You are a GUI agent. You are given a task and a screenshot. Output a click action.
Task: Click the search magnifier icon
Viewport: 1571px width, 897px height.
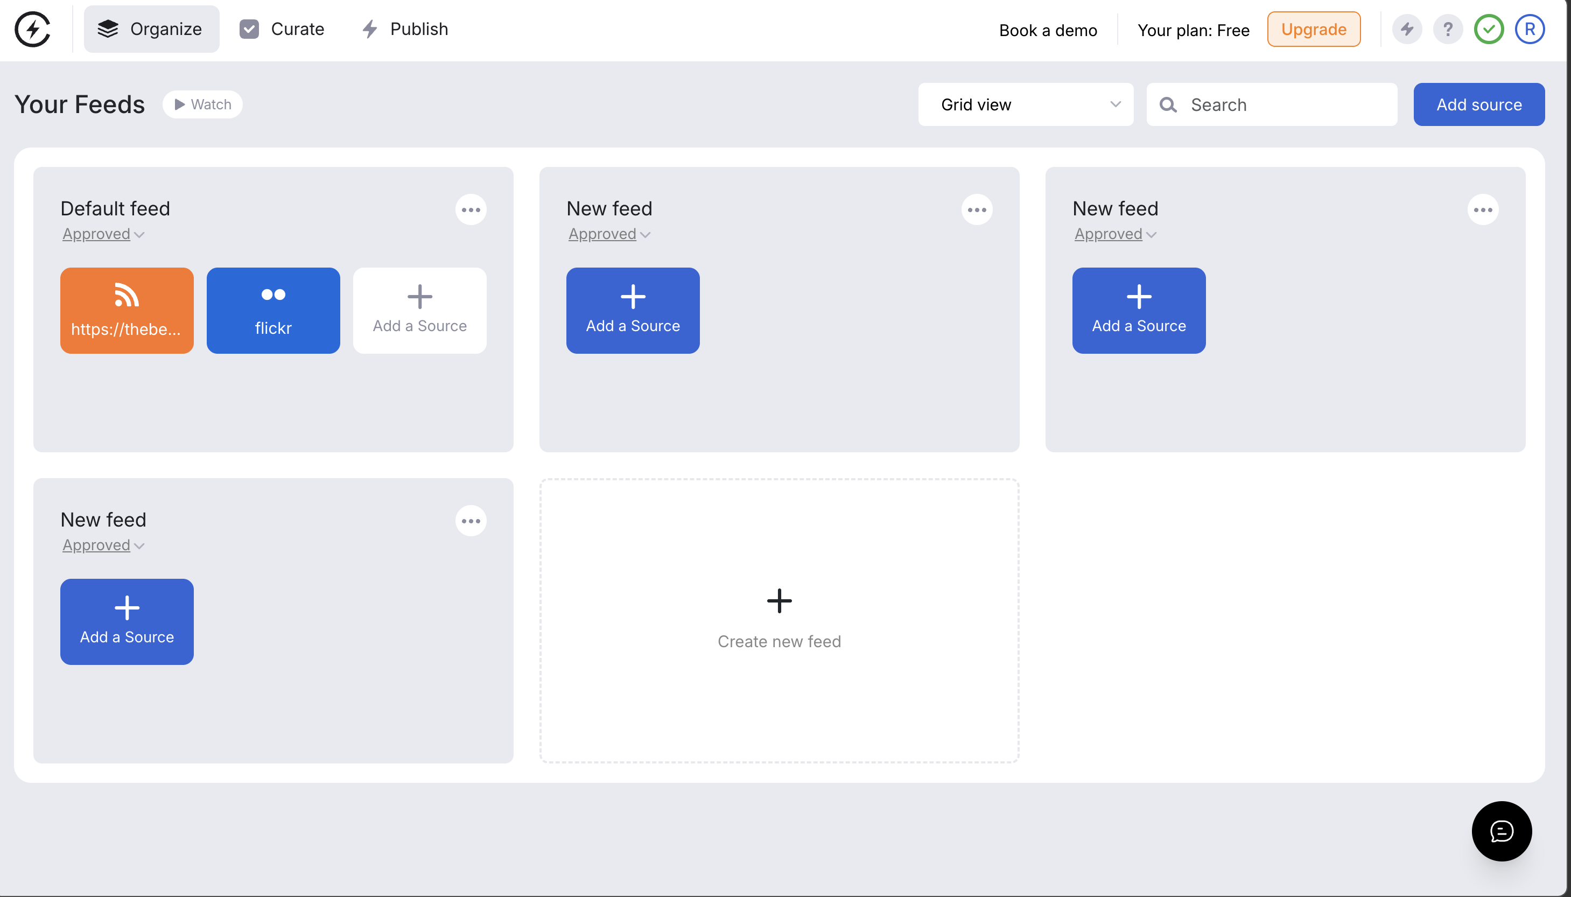[x=1169, y=105]
